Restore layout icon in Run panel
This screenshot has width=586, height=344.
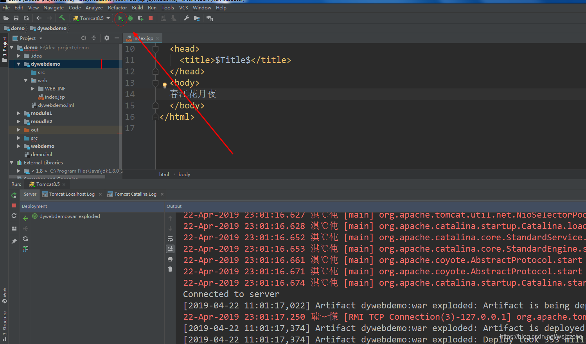pos(14,228)
